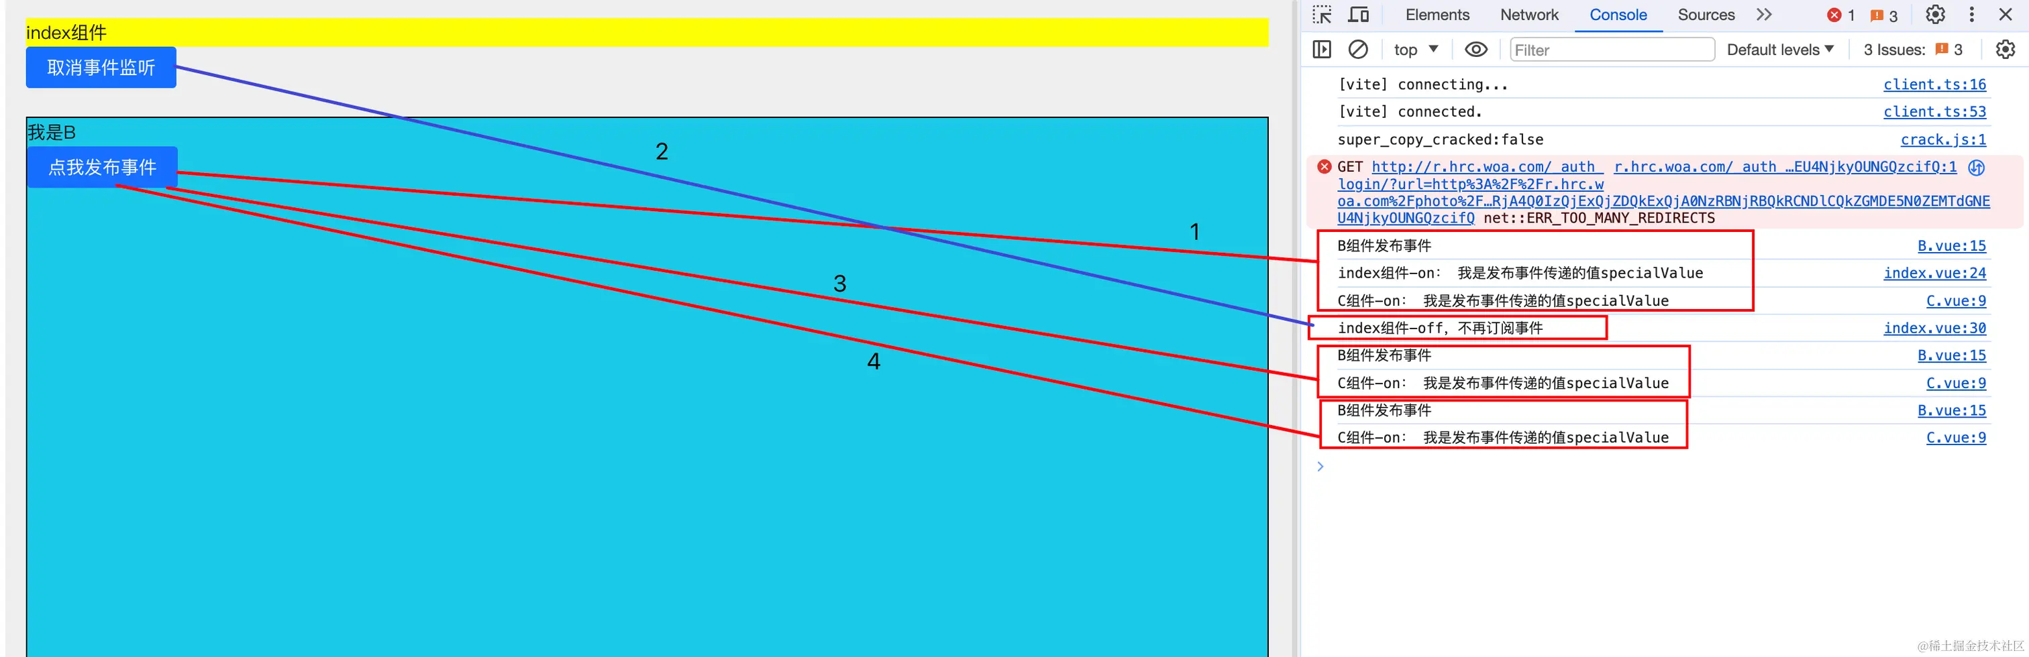Screen dimensions: 2029x657
Task: Focus the console Filter input field
Action: (1612, 50)
